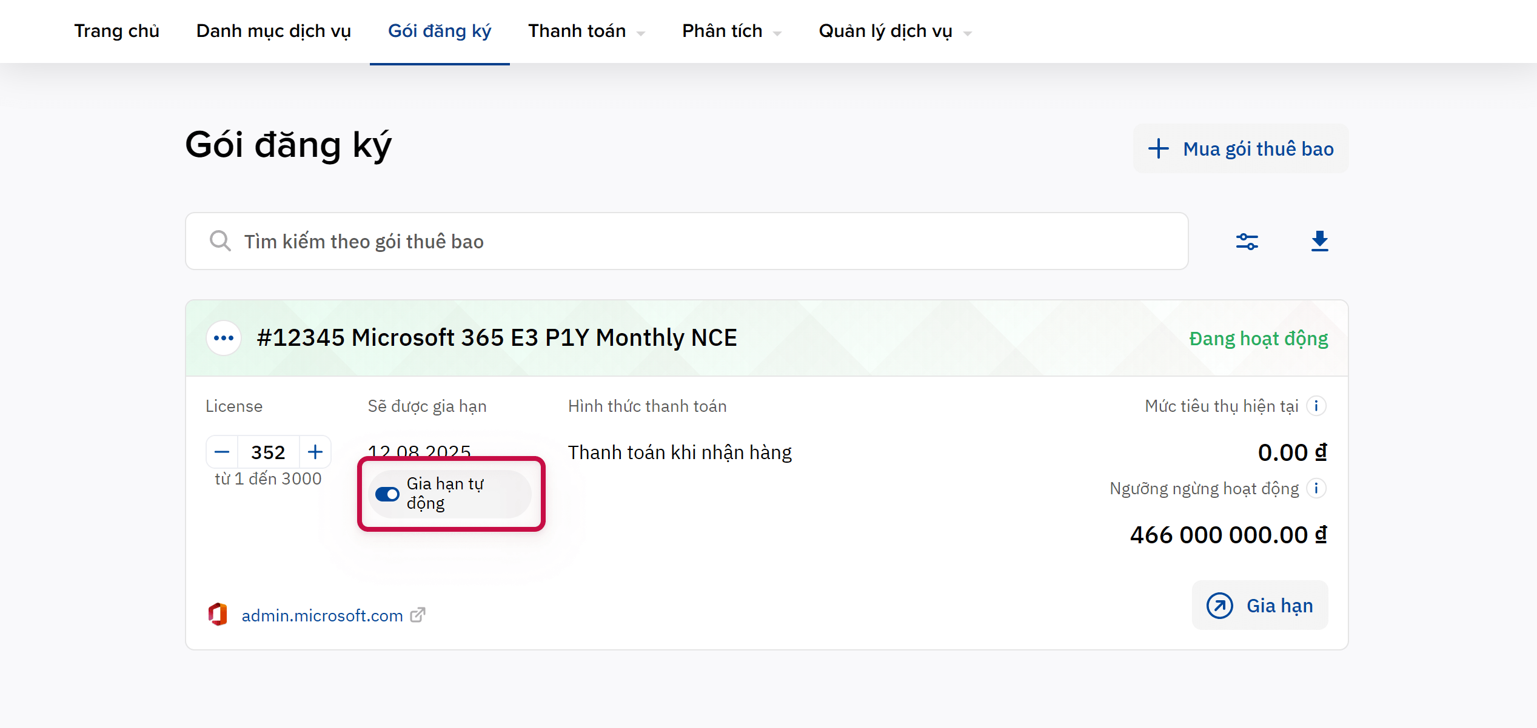
Task: Go to Trang chủ tab
Action: [x=116, y=31]
